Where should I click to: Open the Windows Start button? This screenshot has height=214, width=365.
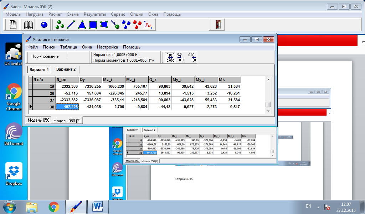tap(10, 207)
